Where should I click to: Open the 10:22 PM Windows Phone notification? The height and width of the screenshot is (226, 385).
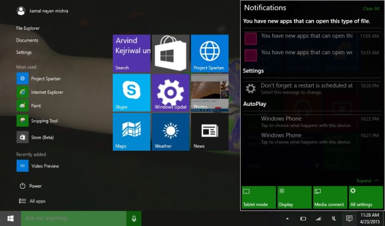coord(312,122)
